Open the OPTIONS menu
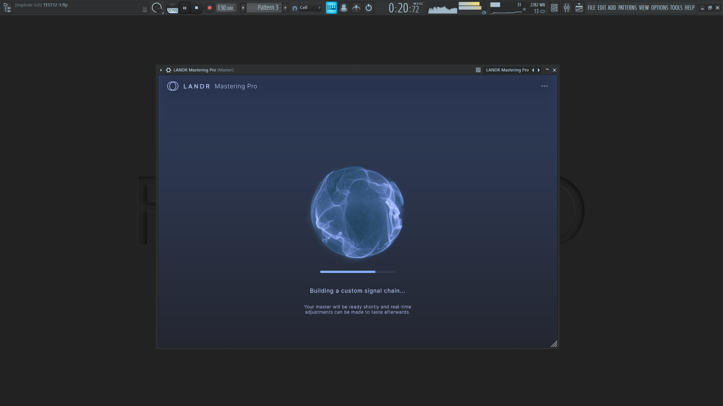Viewport: 723px width, 406px height. tap(660, 8)
